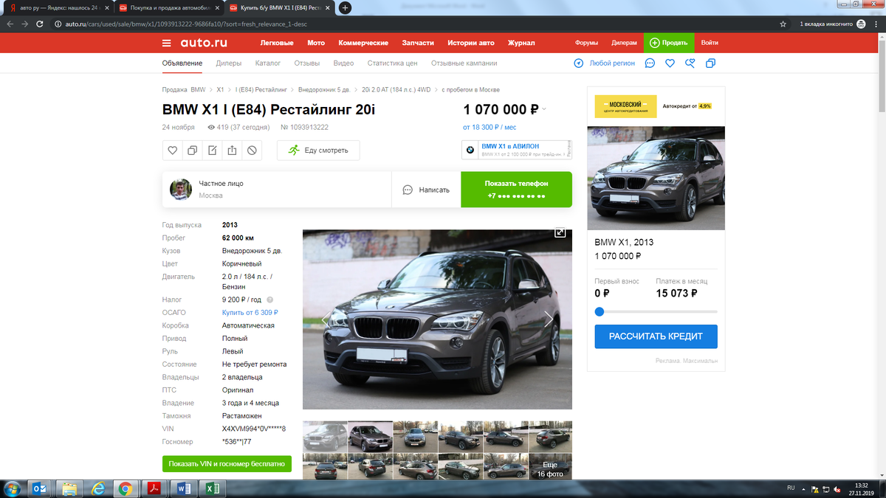Open the Ещё 16 фото thumbnail
Image resolution: width=886 pixels, height=498 pixels.
tap(550, 466)
